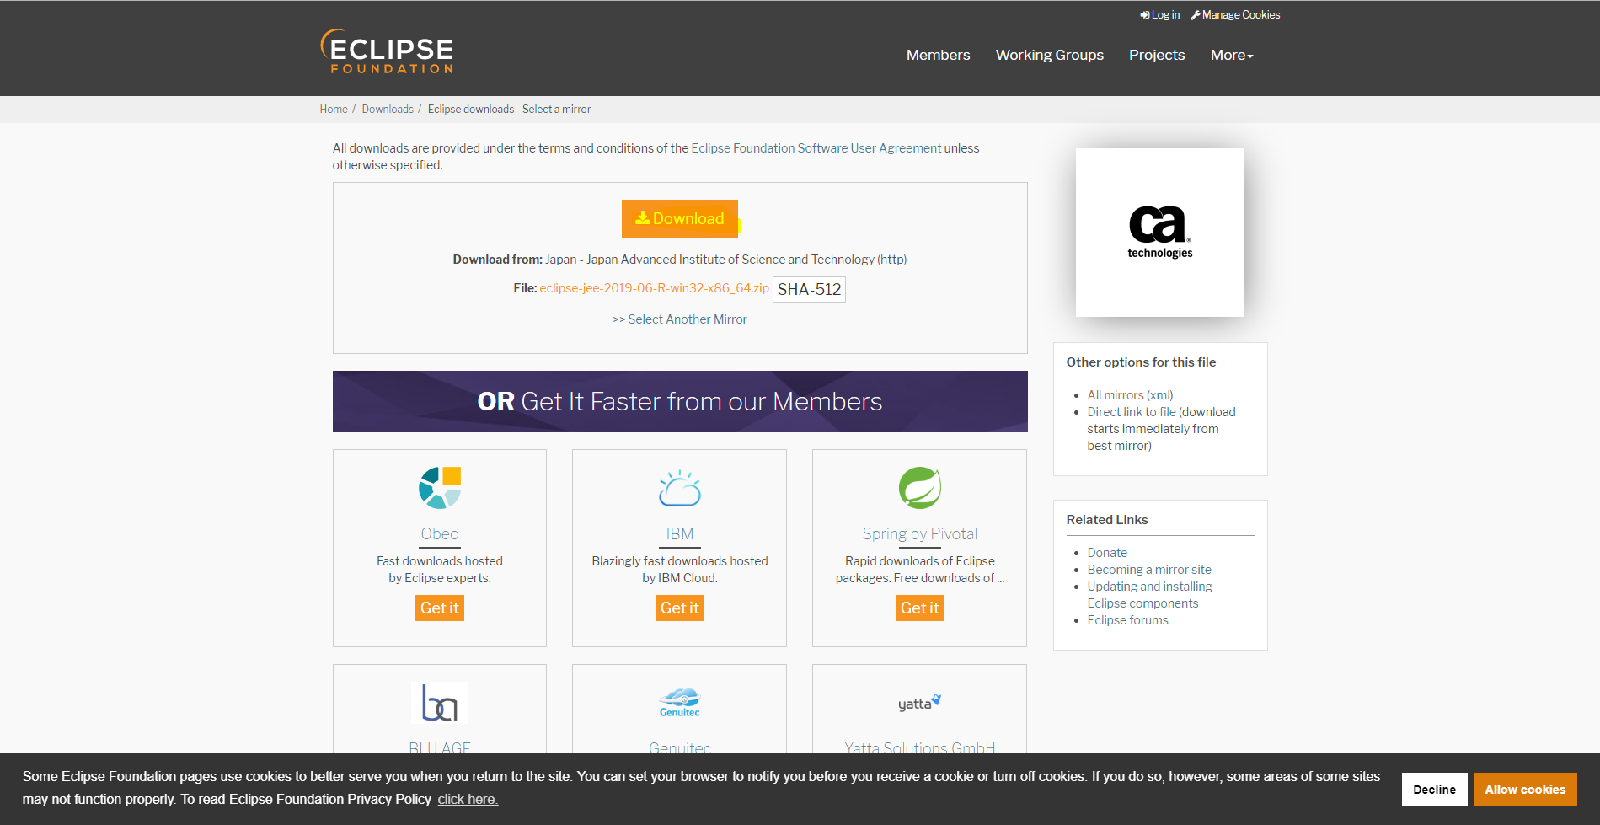This screenshot has width=1600, height=825.
Task: Click the Obeo pie-chart logo icon
Action: click(x=440, y=487)
